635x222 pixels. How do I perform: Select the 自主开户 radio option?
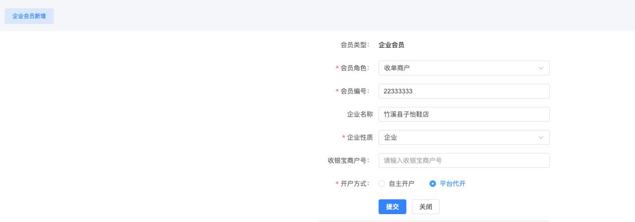click(x=397, y=184)
